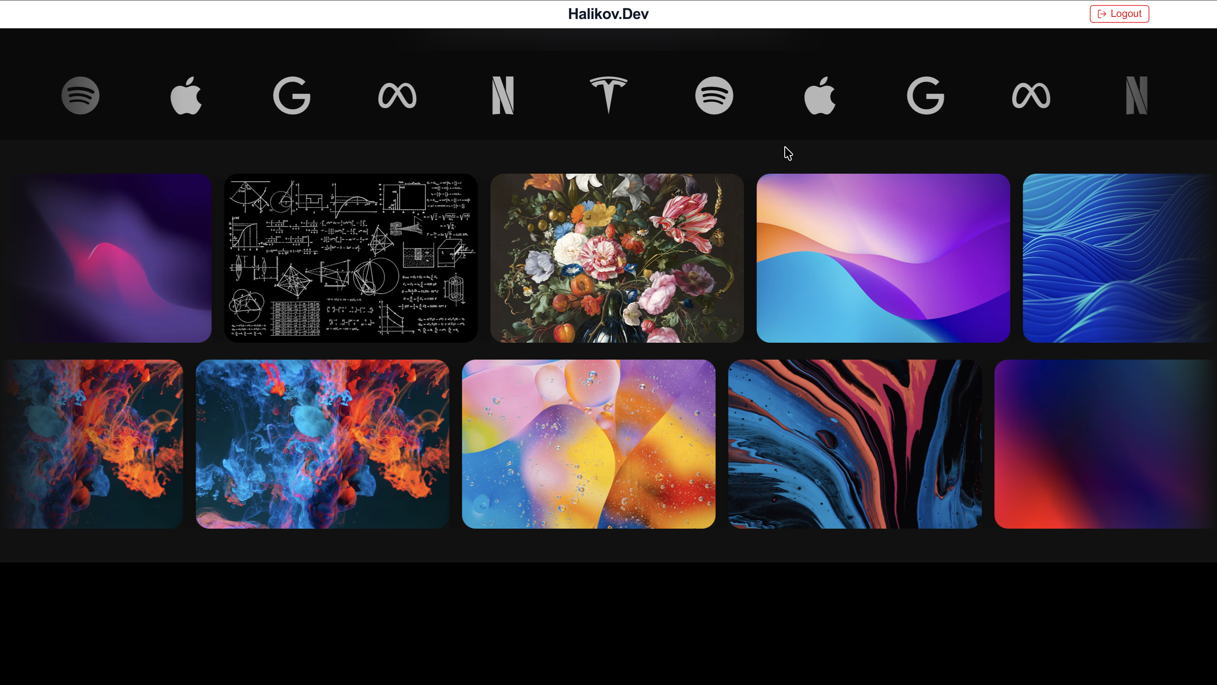This screenshot has width=1217, height=685.
Task: Select the rightmost Google G logo
Action: pyautogui.click(x=925, y=96)
